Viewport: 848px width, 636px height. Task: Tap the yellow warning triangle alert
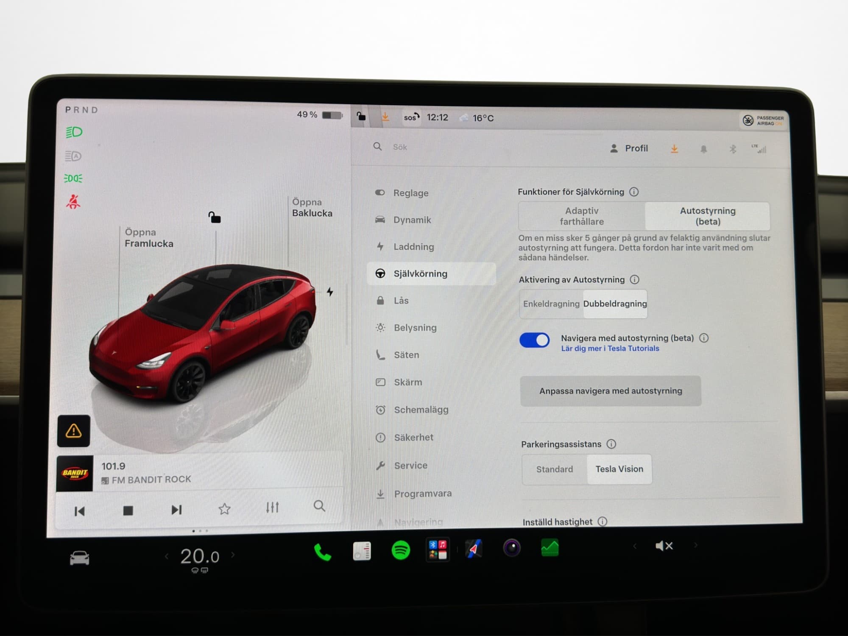click(x=73, y=431)
